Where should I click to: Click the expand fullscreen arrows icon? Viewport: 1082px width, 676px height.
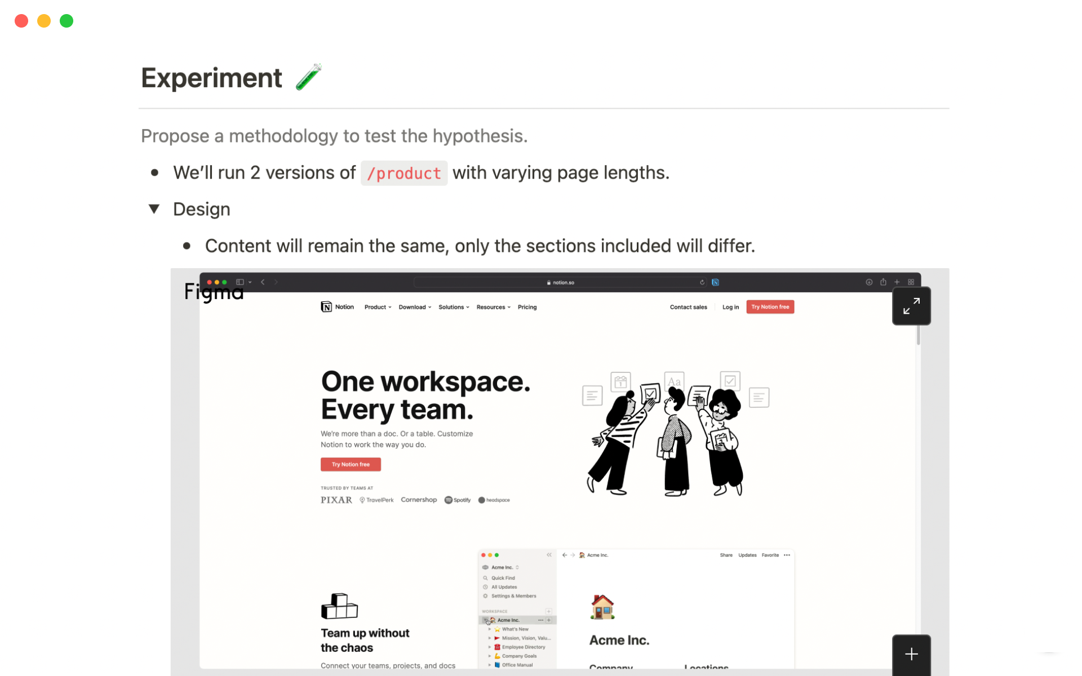pyautogui.click(x=911, y=306)
